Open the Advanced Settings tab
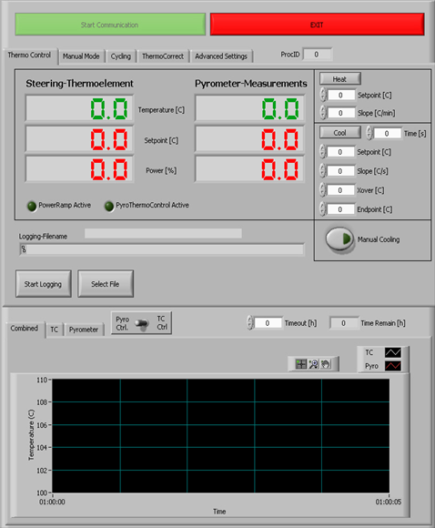This screenshot has width=435, height=528. (x=221, y=56)
